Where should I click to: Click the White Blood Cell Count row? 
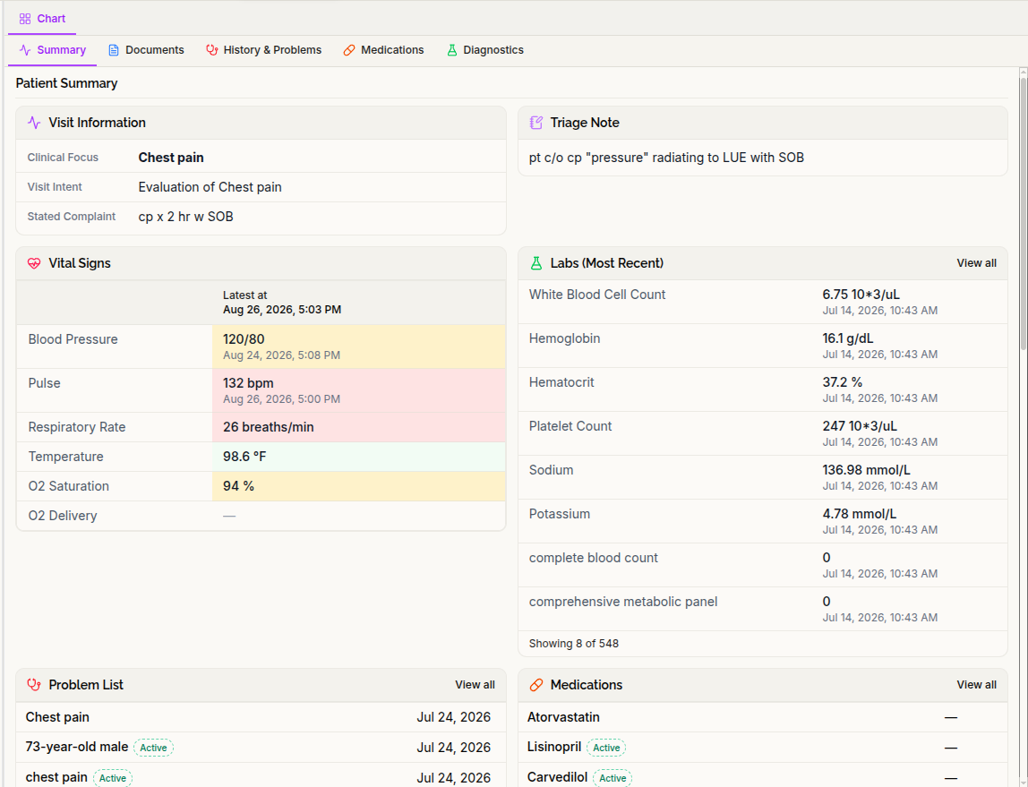762,302
